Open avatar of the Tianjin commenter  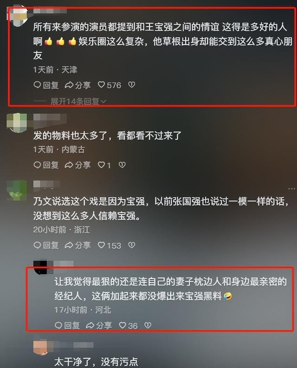coord(18,16)
